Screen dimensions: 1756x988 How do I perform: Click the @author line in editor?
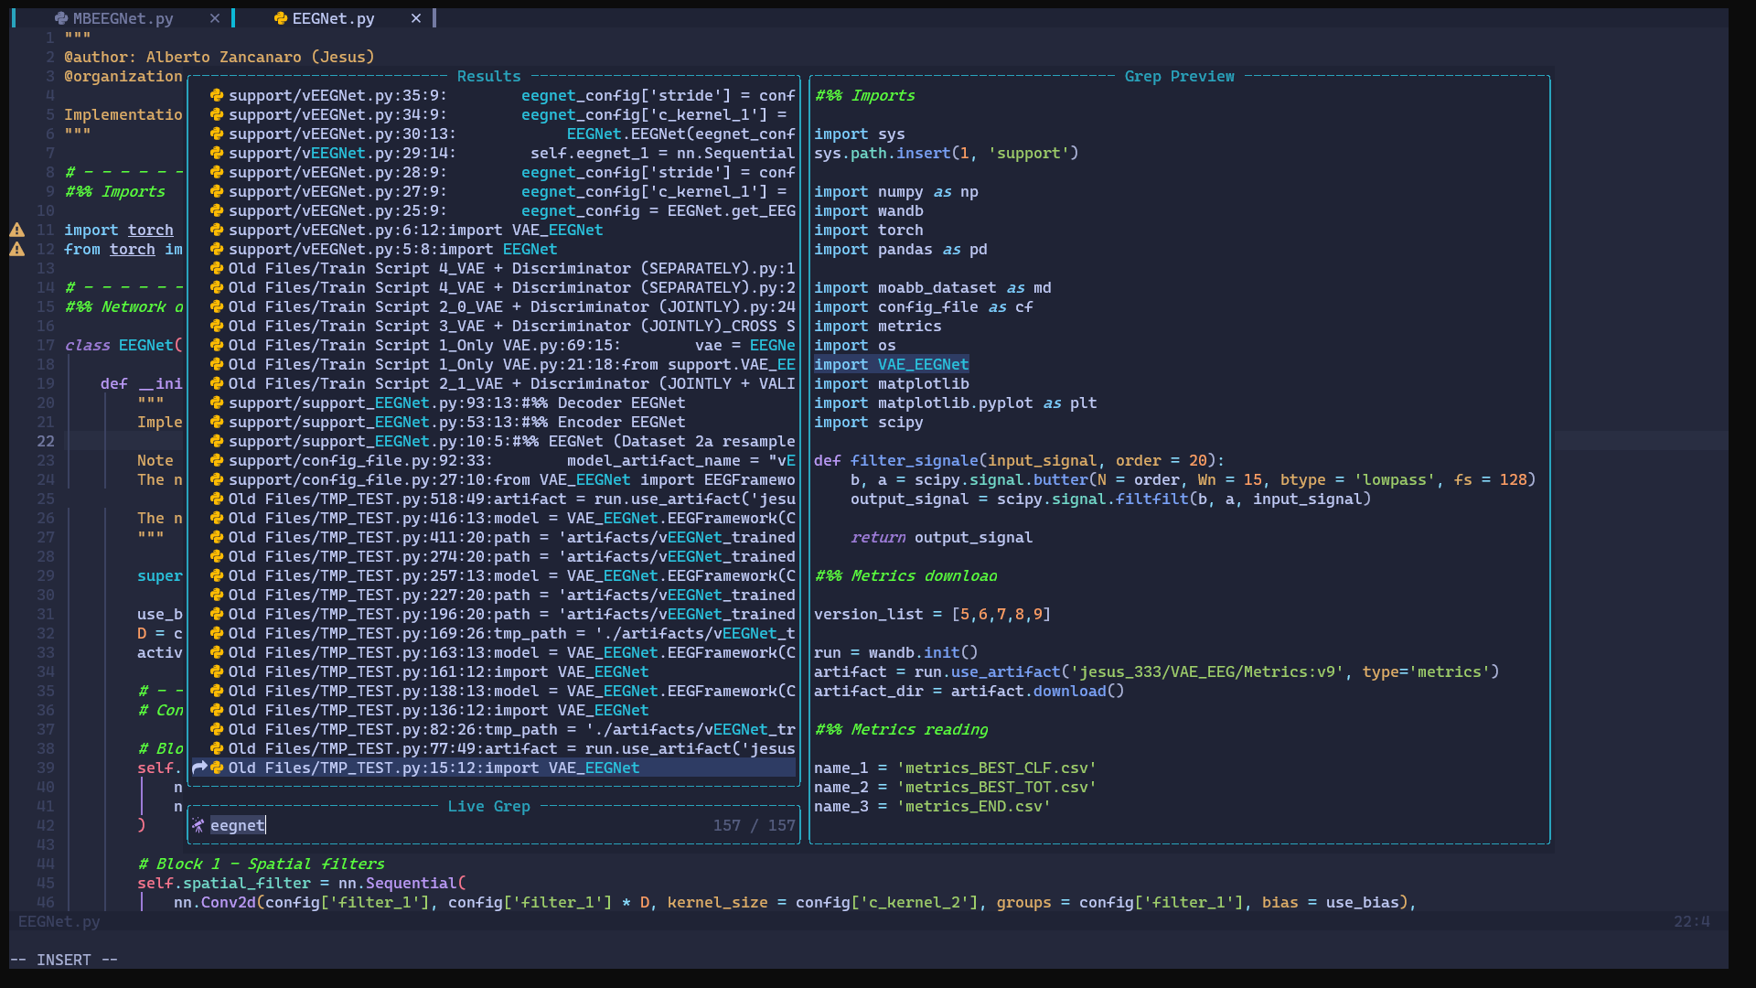point(219,57)
